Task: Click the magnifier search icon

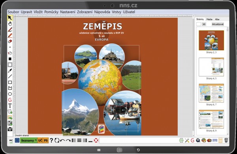Action: coord(198,141)
